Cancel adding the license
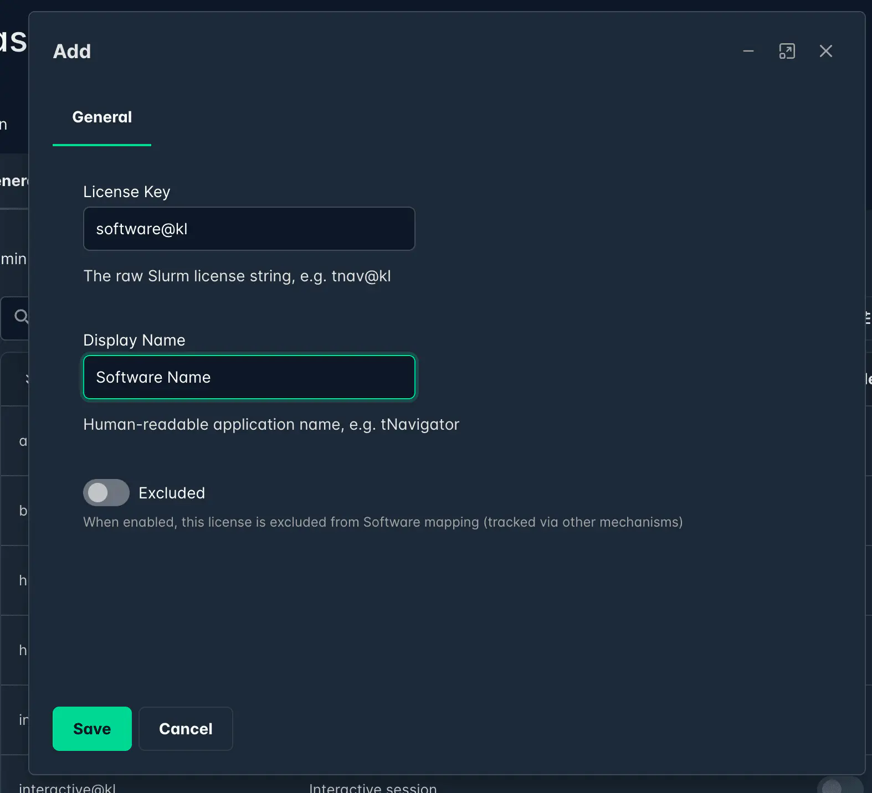The image size is (872, 793). (186, 729)
